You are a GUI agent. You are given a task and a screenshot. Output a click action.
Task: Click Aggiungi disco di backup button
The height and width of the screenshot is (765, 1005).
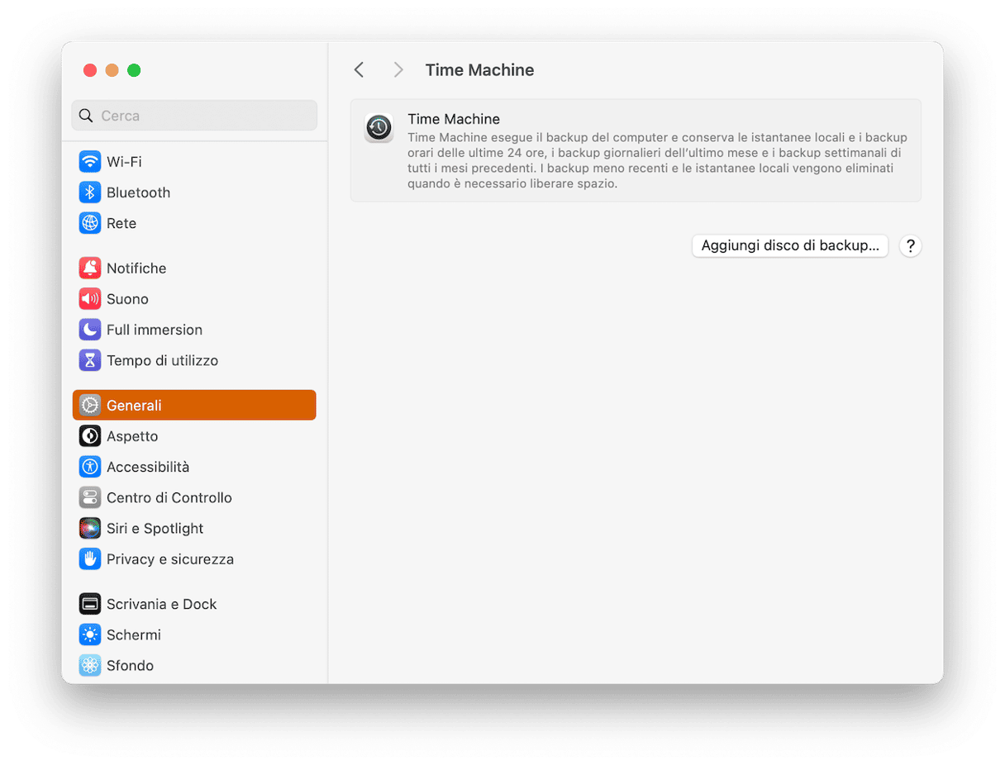pyautogui.click(x=789, y=245)
